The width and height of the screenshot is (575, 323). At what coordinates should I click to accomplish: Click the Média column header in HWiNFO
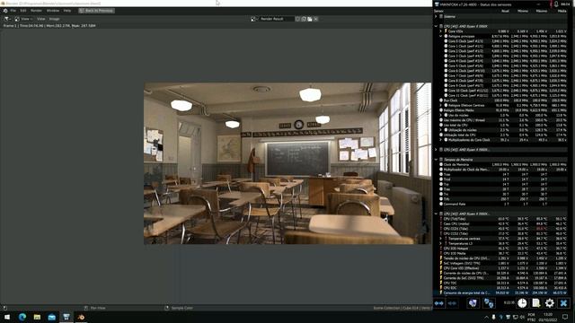562,11
